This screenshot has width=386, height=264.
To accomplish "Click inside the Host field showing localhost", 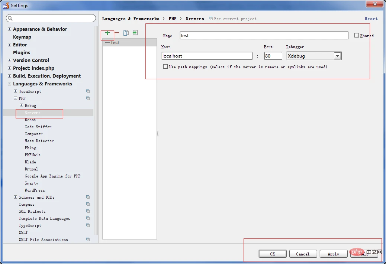I will tap(207, 56).
